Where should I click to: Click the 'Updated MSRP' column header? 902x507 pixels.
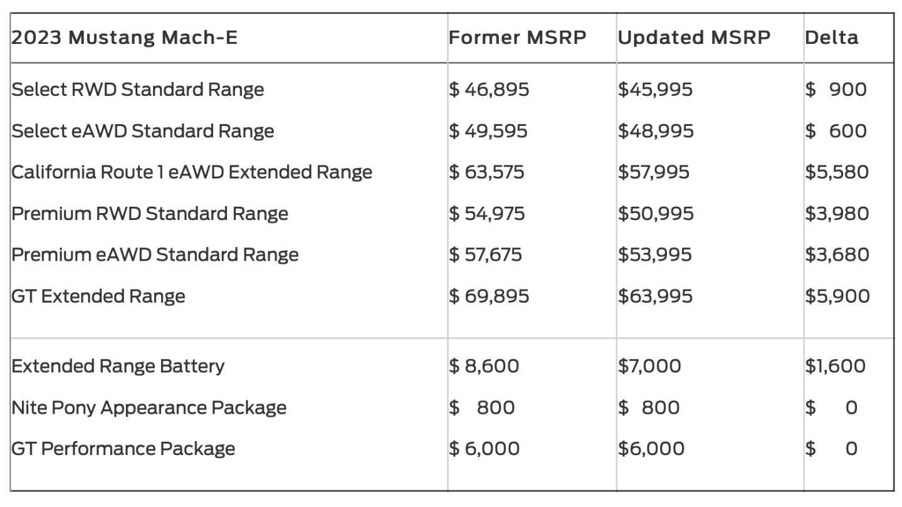[694, 38]
